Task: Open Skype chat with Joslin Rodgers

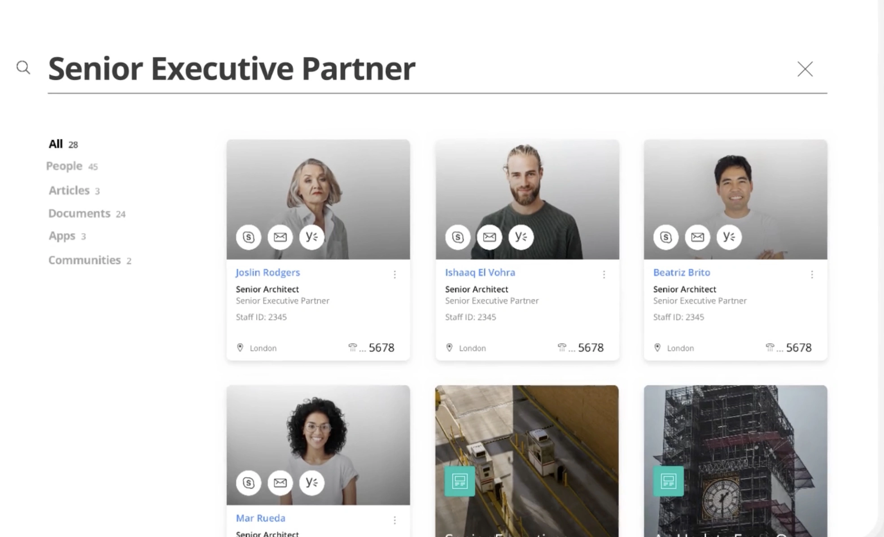Action: (249, 237)
